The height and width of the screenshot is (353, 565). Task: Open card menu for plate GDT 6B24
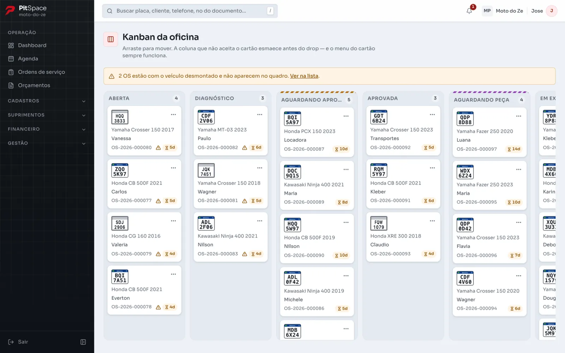[x=432, y=115]
